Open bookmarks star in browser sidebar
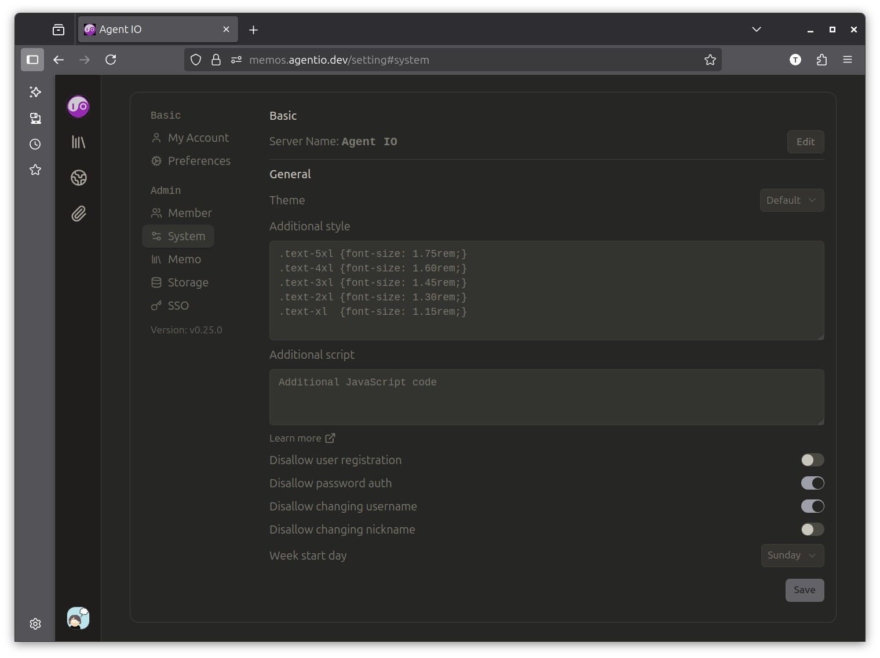Viewport: 880px width, 658px height. (x=35, y=170)
